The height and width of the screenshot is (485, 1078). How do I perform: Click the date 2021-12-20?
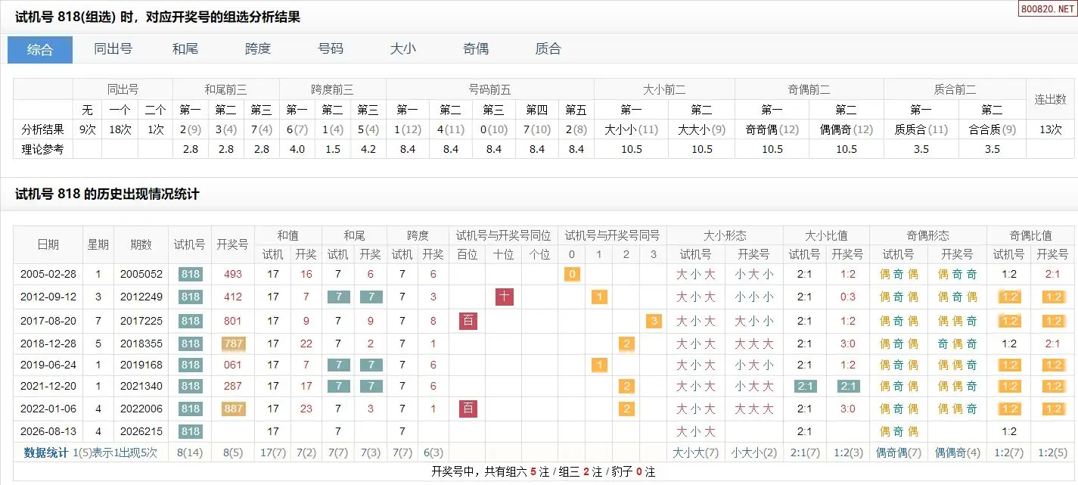click(x=48, y=387)
